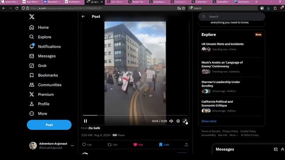Expand footer More options
The height and width of the screenshot is (160, 285).
click(x=234, y=135)
